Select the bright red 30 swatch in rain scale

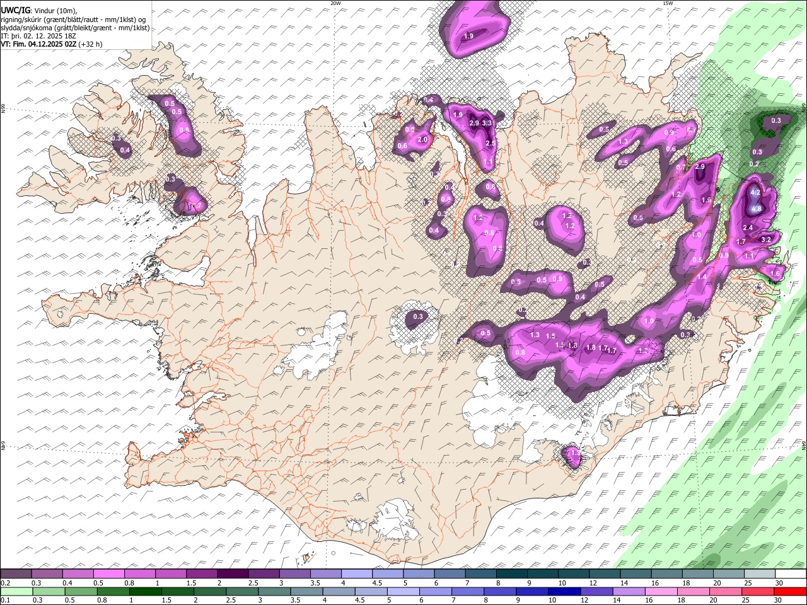791,591
